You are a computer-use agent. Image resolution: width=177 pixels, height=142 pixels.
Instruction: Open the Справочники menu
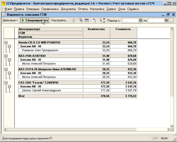point(50,9)
